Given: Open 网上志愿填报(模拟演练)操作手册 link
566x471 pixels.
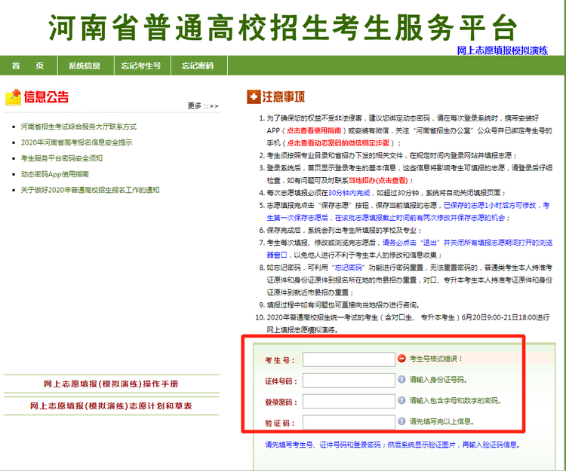Looking at the screenshot, I should (112, 384).
